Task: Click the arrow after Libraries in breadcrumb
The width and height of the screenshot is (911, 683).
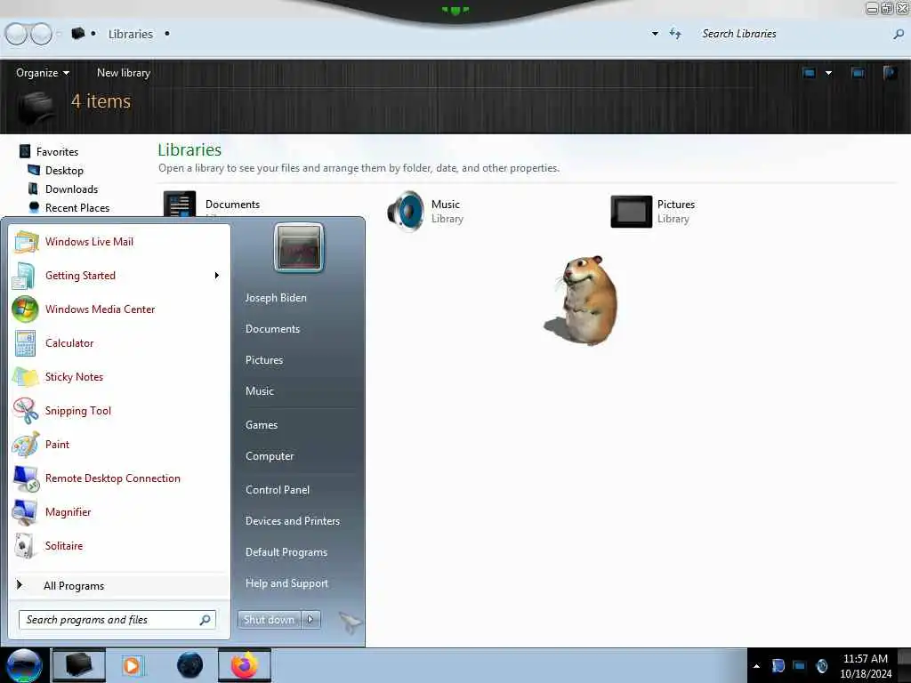Action: point(167,34)
